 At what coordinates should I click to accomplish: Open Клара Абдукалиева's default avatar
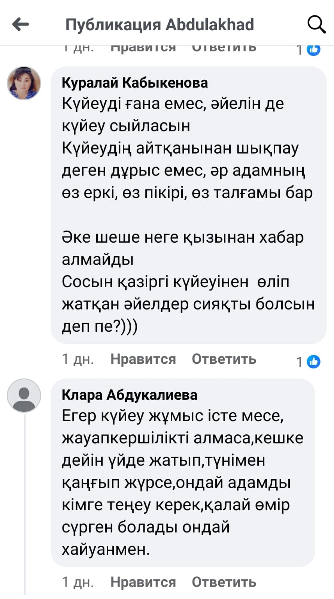24,395
